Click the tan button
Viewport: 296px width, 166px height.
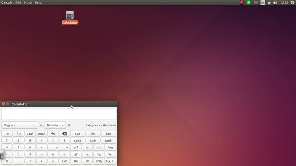pyautogui.click(x=108, y=134)
